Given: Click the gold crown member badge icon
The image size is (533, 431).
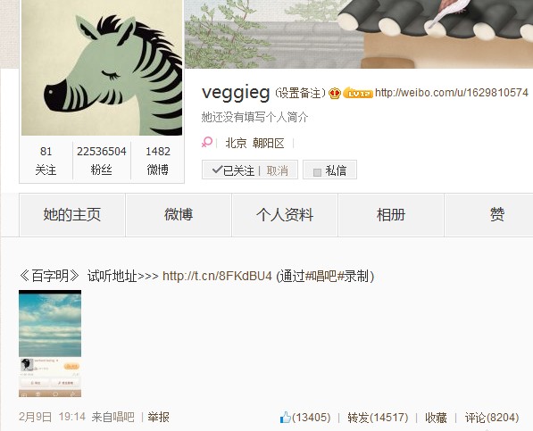Looking at the screenshot, I should (x=335, y=93).
